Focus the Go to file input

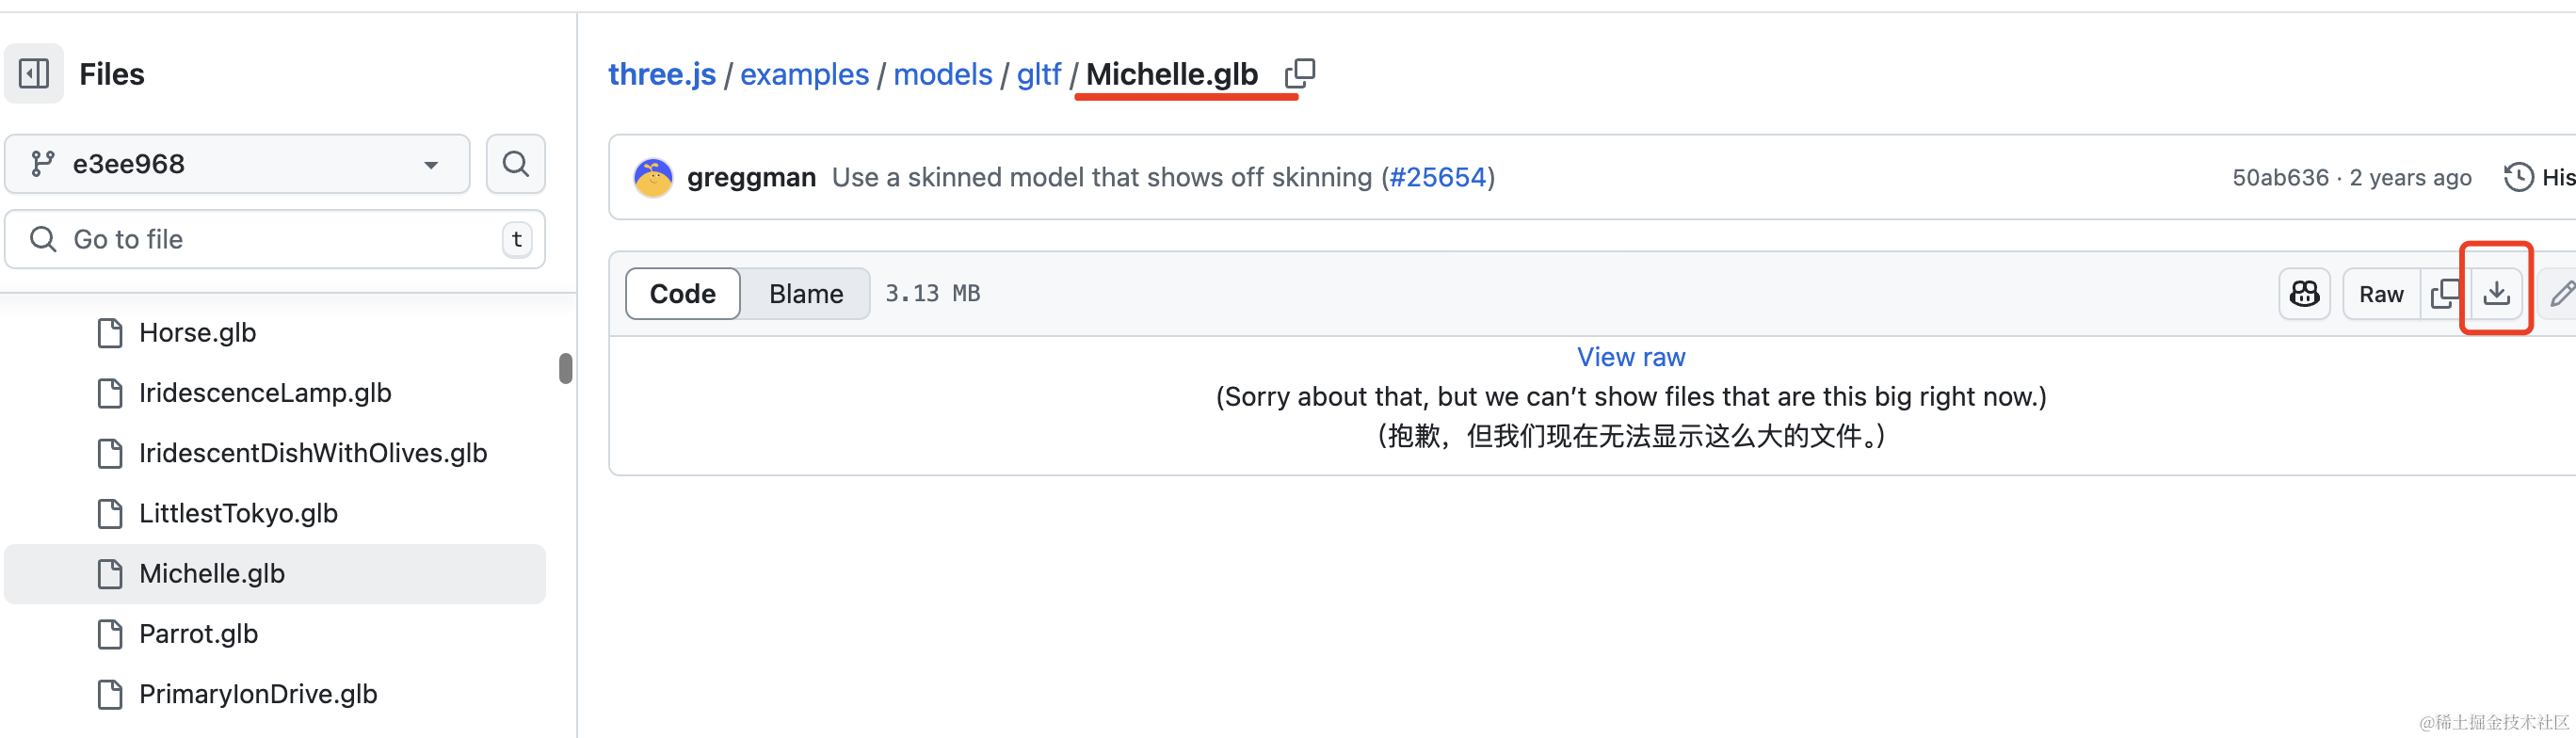click(x=275, y=239)
